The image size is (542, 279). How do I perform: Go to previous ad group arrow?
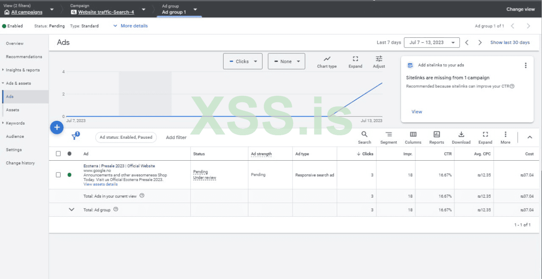click(x=512, y=26)
